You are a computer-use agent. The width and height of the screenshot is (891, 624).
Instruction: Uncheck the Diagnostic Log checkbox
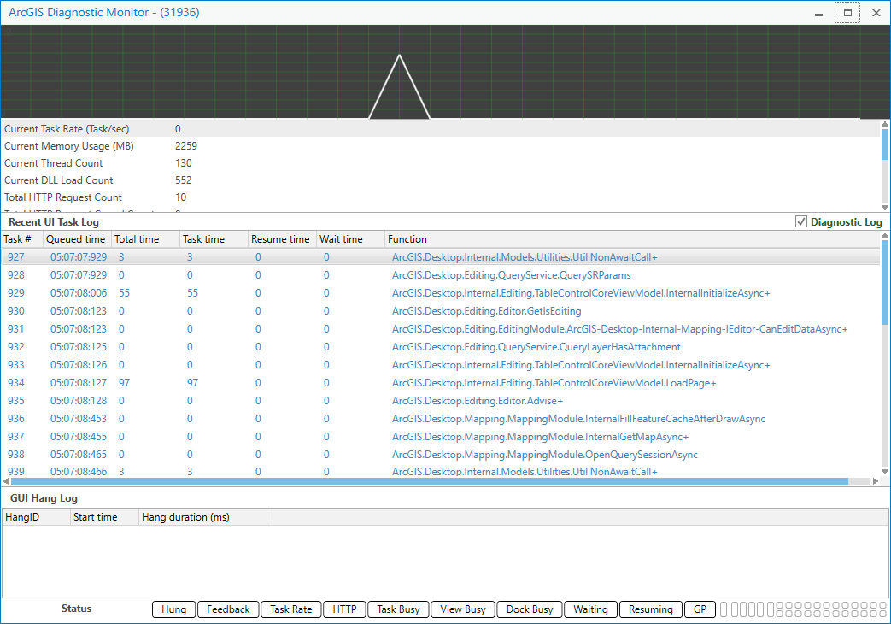click(x=801, y=221)
